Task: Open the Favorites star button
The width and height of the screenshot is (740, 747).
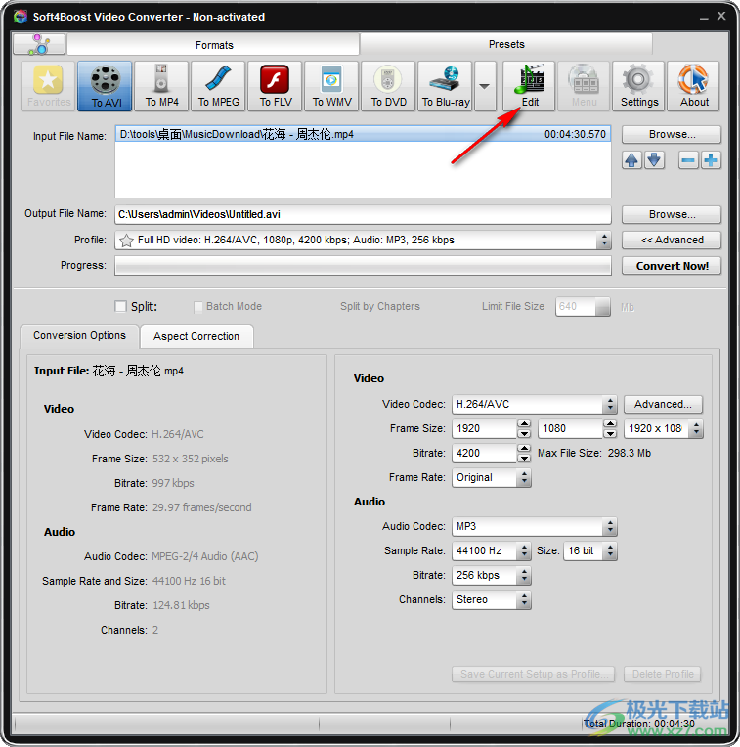Action: pyautogui.click(x=48, y=86)
